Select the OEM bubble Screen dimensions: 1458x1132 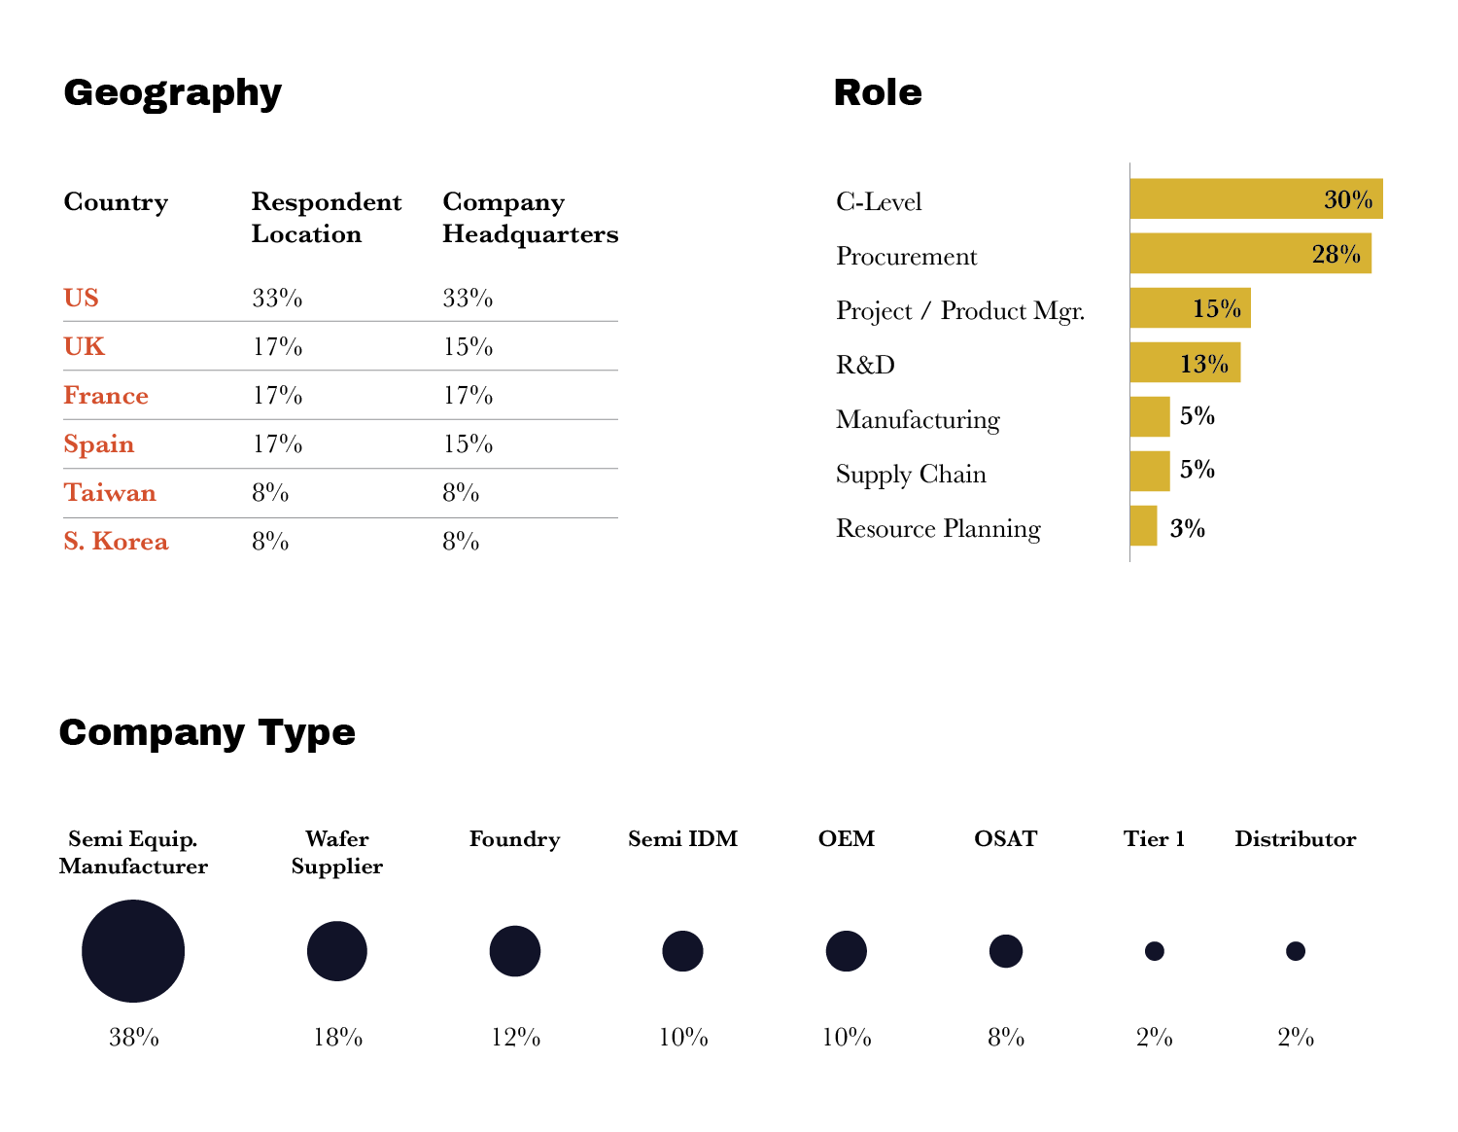[x=846, y=951]
